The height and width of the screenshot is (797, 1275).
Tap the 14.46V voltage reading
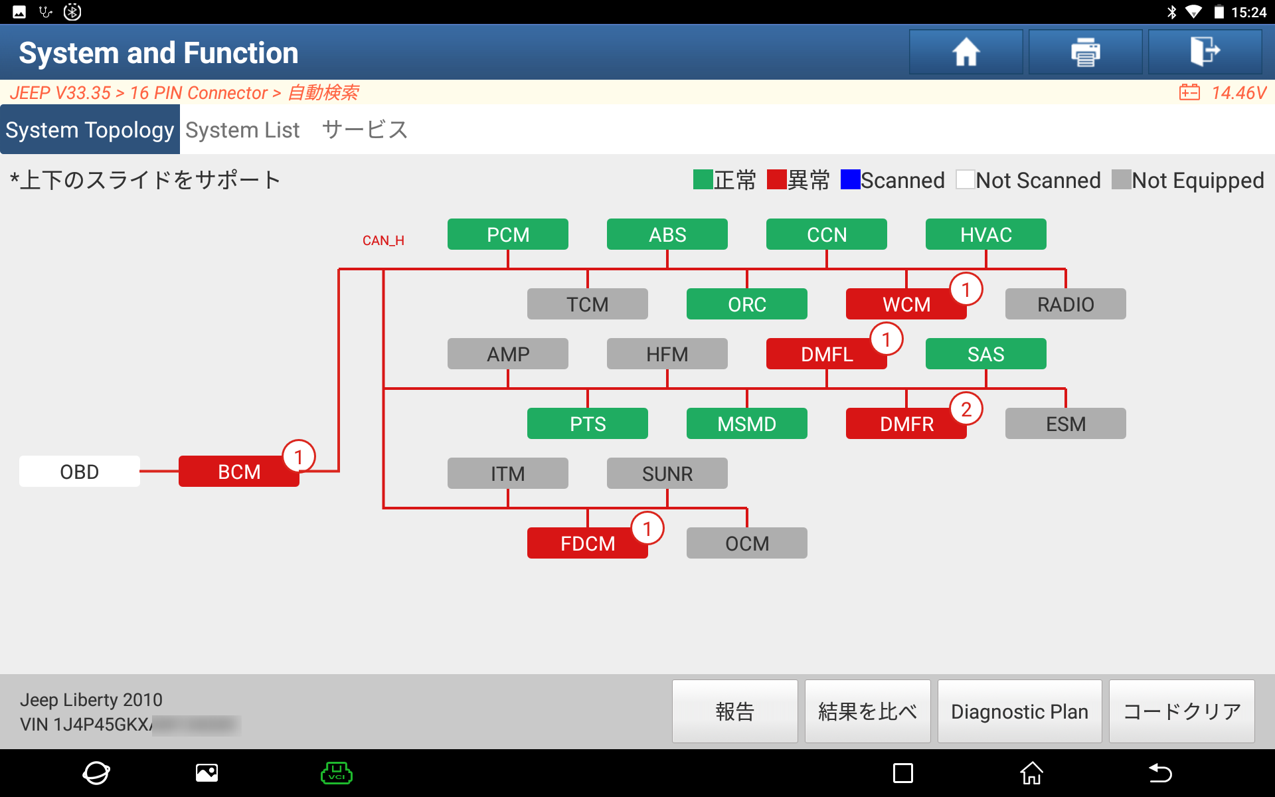click(1239, 92)
